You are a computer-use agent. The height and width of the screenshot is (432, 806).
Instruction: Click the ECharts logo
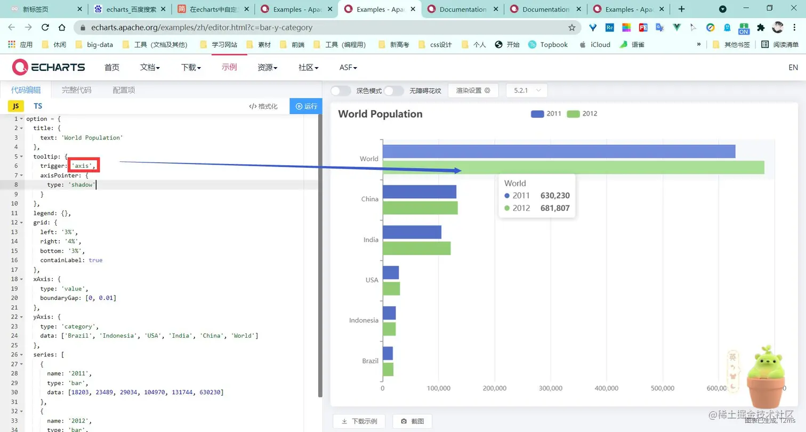tap(49, 67)
